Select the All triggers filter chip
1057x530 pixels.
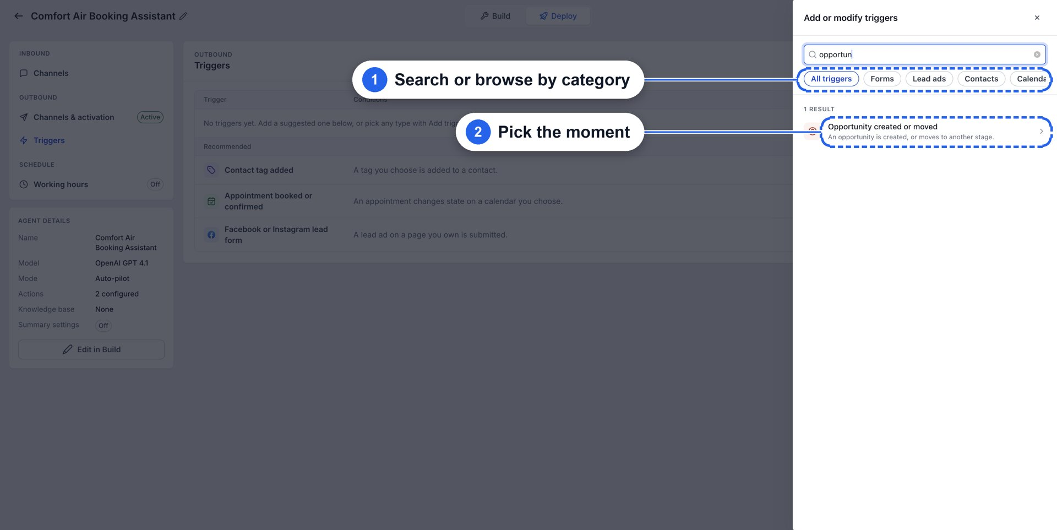pyautogui.click(x=831, y=79)
